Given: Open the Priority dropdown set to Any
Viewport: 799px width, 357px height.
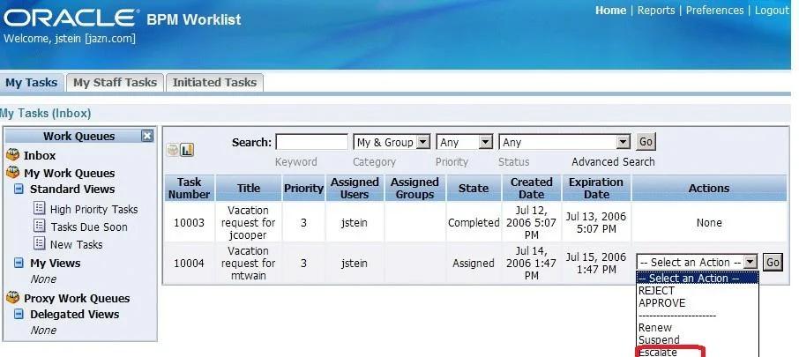Looking at the screenshot, I should click(464, 143).
